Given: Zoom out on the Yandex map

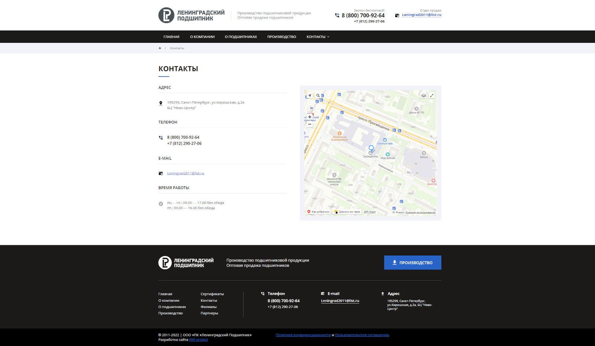Looking at the screenshot, I should 310,124.
